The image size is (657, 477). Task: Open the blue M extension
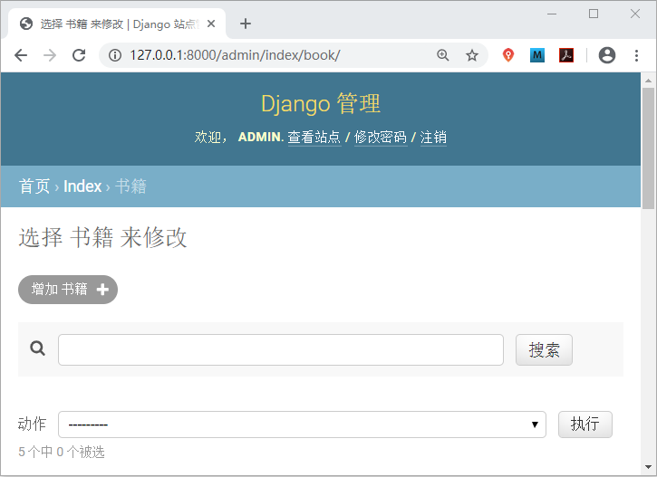coord(537,55)
